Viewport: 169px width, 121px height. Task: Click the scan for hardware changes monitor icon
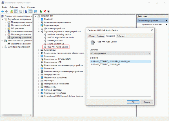(x=35, y=12)
